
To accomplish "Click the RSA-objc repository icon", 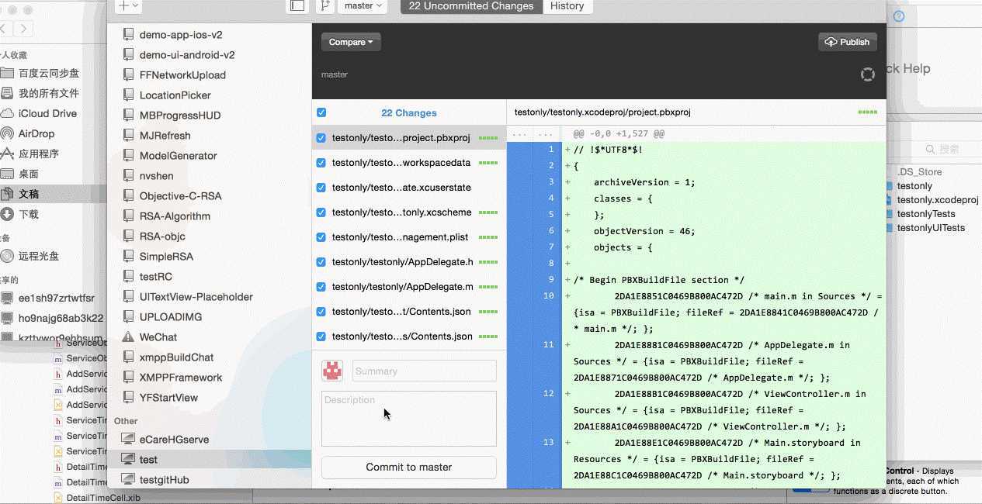I will click(x=129, y=236).
